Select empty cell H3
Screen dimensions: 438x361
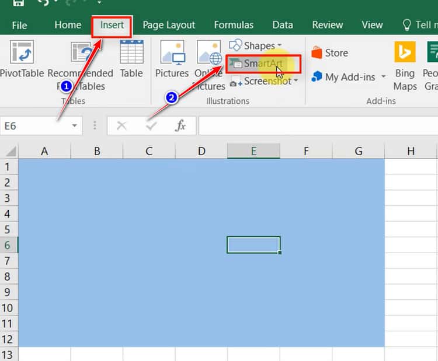click(x=411, y=198)
